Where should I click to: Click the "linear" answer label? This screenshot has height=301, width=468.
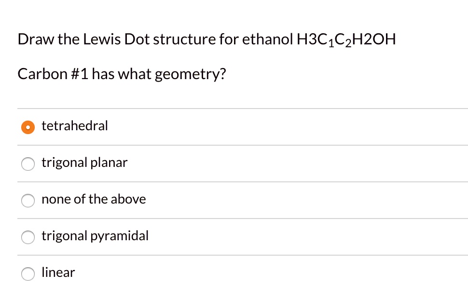point(58,273)
